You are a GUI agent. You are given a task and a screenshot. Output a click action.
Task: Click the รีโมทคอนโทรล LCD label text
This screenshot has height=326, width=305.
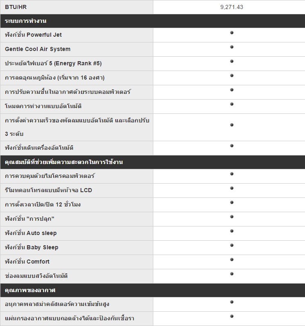tap(49, 190)
